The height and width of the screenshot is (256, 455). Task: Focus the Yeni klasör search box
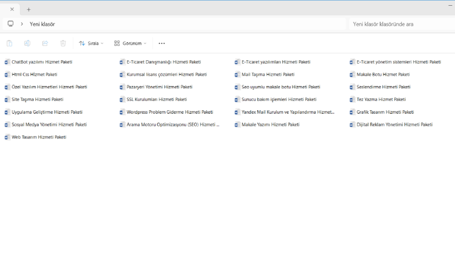pyautogui.click(x=402, y=24)
